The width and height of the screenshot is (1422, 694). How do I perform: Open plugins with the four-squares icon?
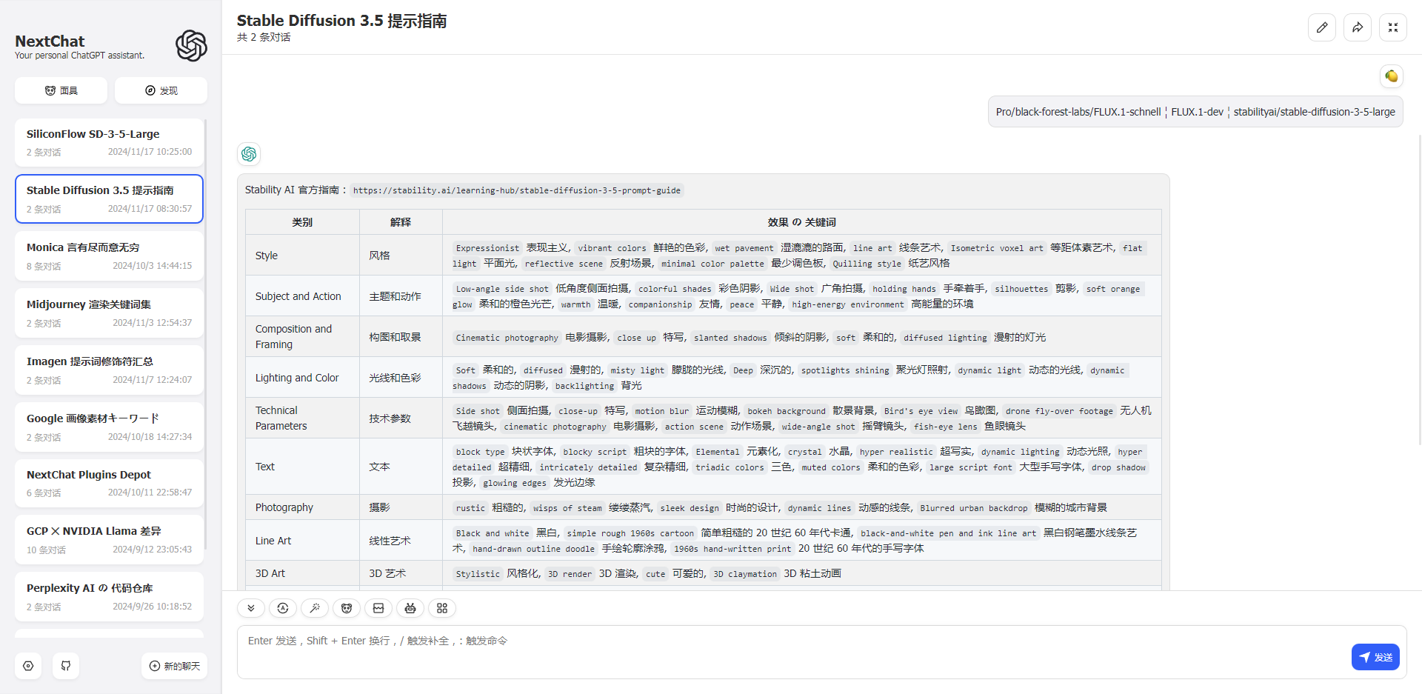tap(442, 608)
